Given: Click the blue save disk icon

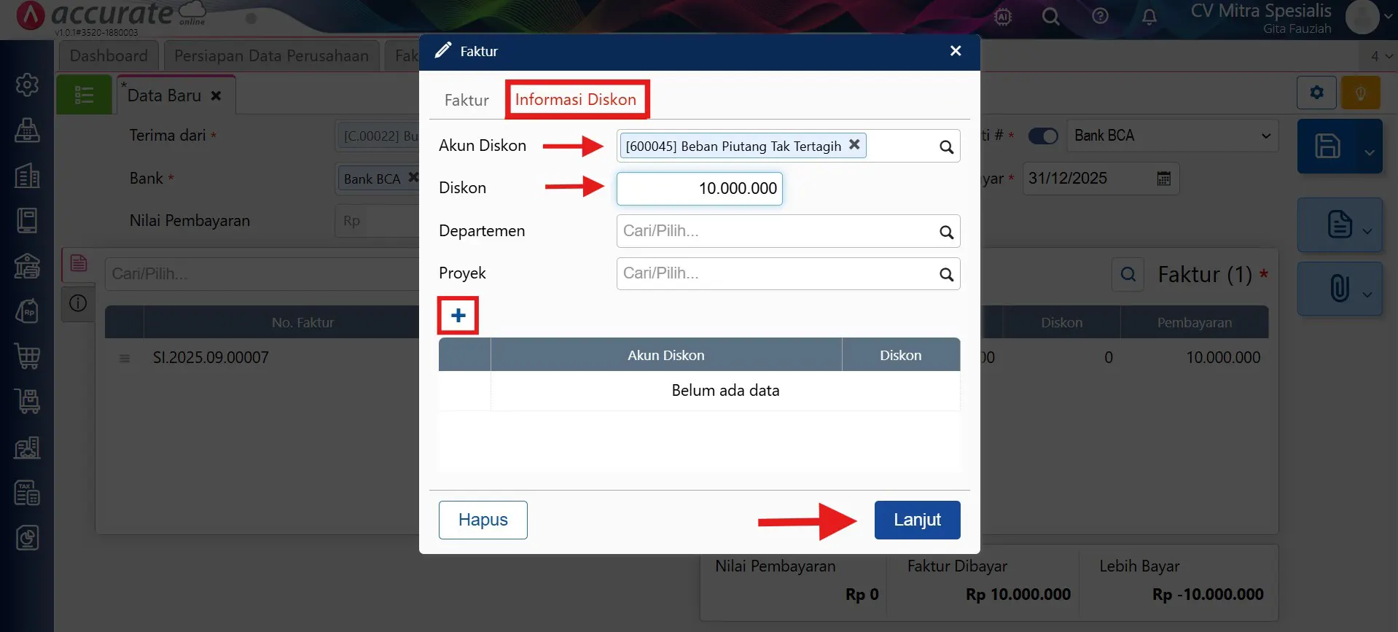Looking at the screenshot, I should point(1327,147).
